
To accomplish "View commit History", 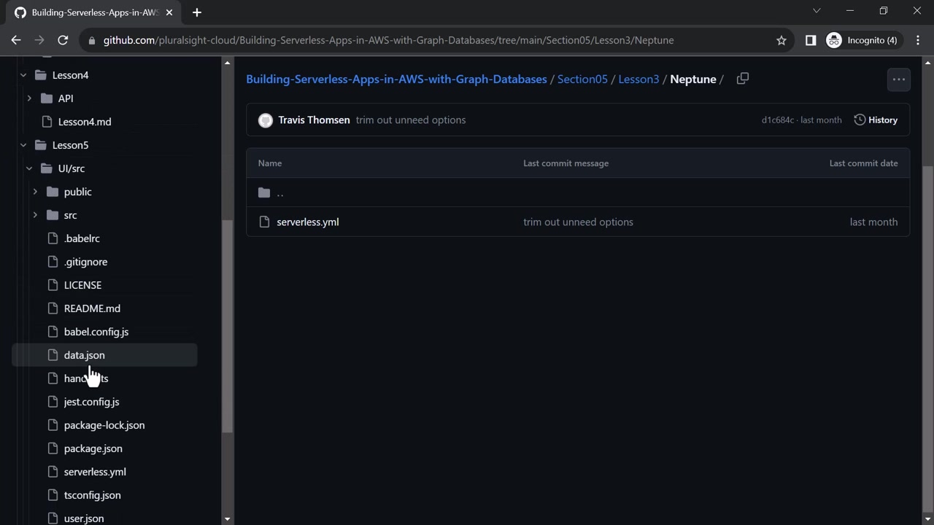I will click(x=876, y=120).
